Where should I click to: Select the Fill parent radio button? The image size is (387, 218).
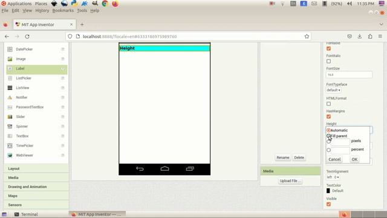coord(328,136)
